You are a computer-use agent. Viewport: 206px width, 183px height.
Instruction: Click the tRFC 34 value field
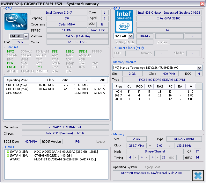point(197,158)
